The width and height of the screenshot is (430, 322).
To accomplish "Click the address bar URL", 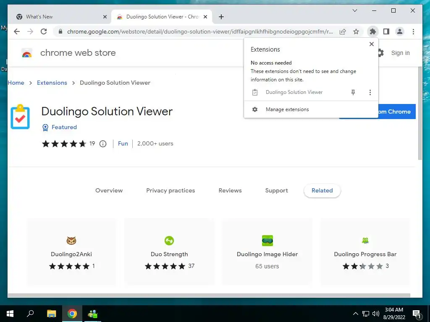I will pos(200,31).
